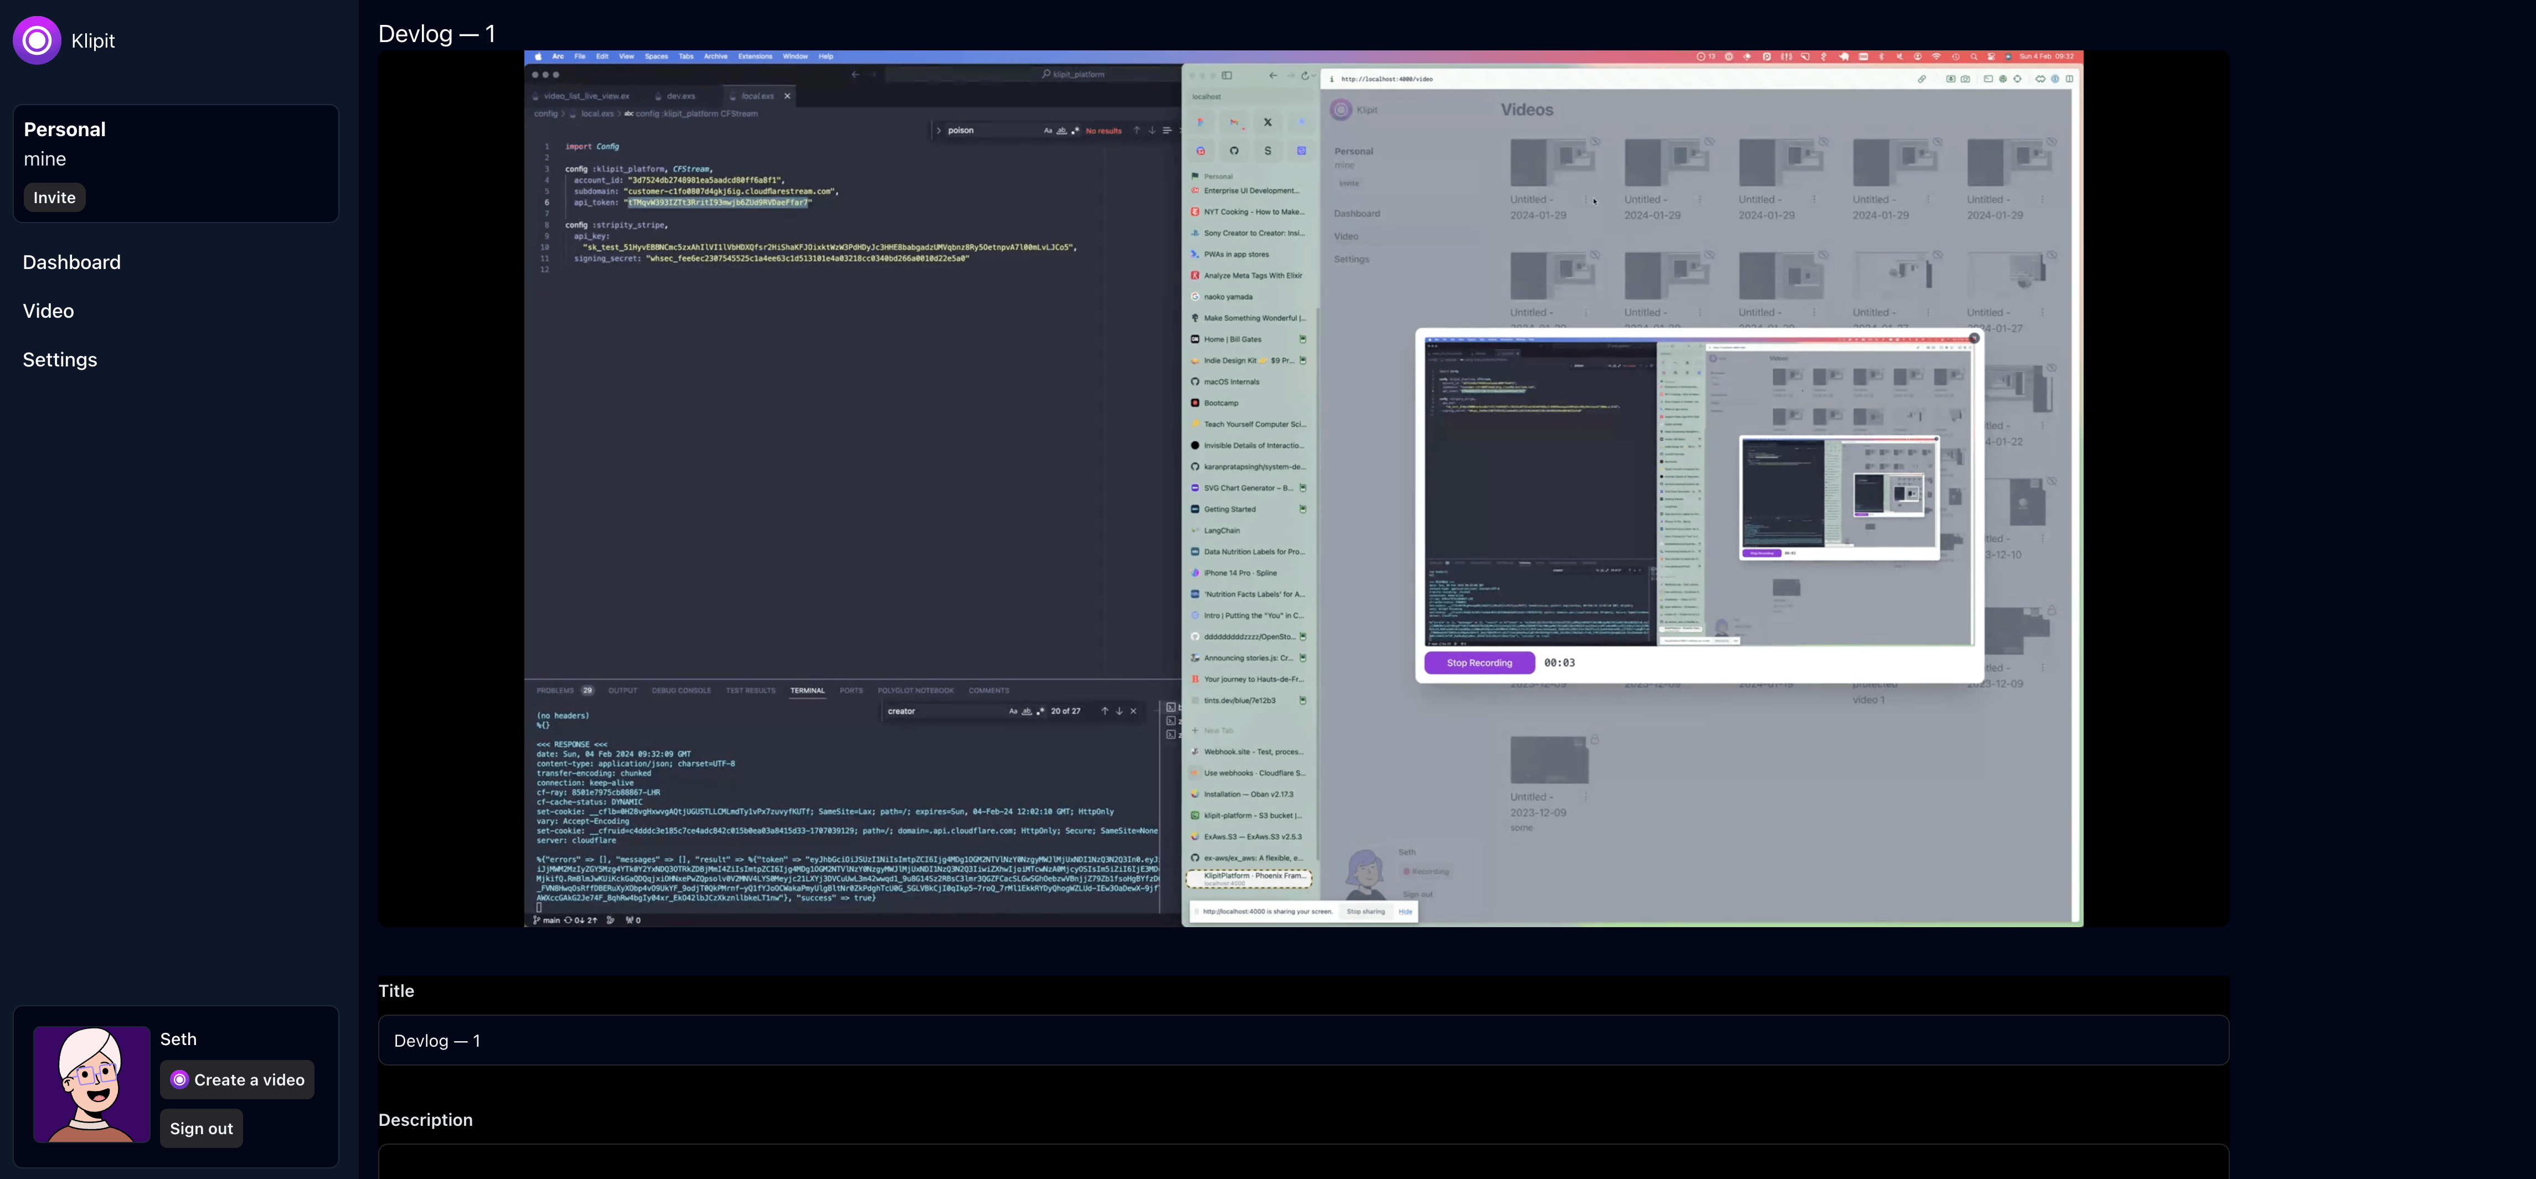The width and height of the screenshot is (2536, 1179).
Task: In the video, click the Stop sharing button
Action: [x=1365, y=912]
